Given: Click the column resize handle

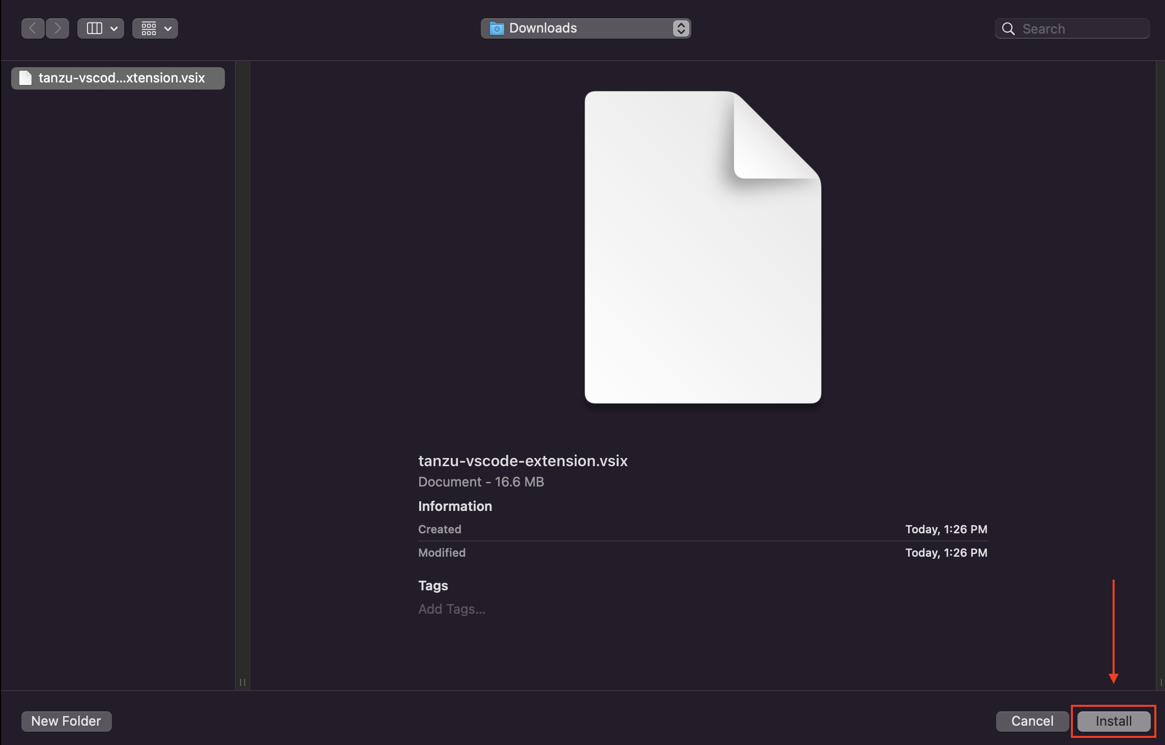Looking at the screenshot, I should (243, 682).
